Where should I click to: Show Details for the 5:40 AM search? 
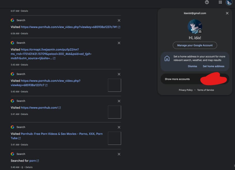click(x=29, y=167)
